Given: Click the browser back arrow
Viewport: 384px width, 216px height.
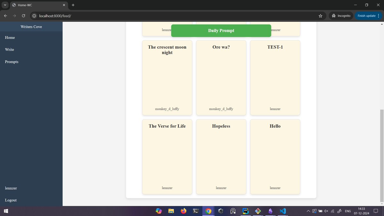Looking at the screenshot, I should coord(5,16).
